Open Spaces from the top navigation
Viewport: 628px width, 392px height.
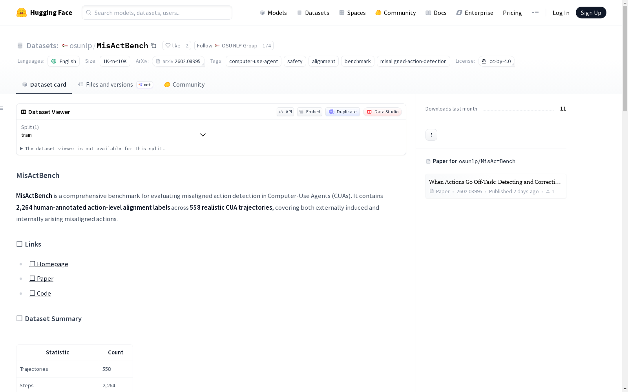352,13
